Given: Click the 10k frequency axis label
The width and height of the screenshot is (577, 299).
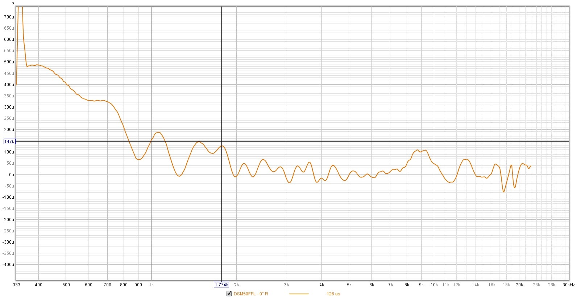Looking at the screenshot, I should [x=434, y=285].
